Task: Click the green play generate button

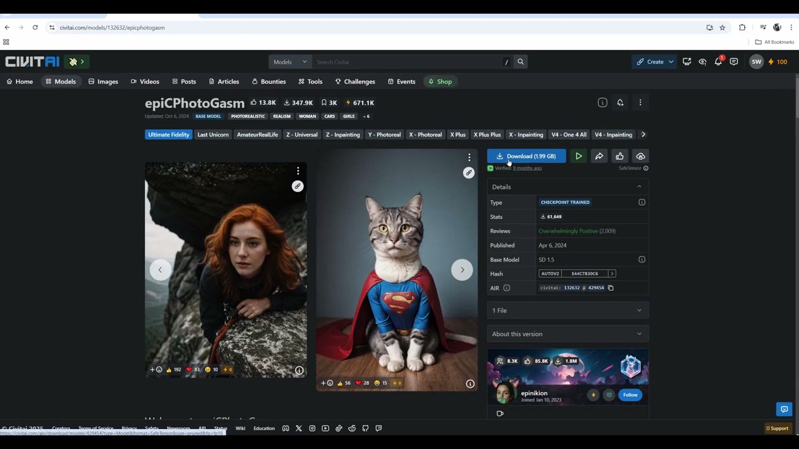Action: pos(579,156)
